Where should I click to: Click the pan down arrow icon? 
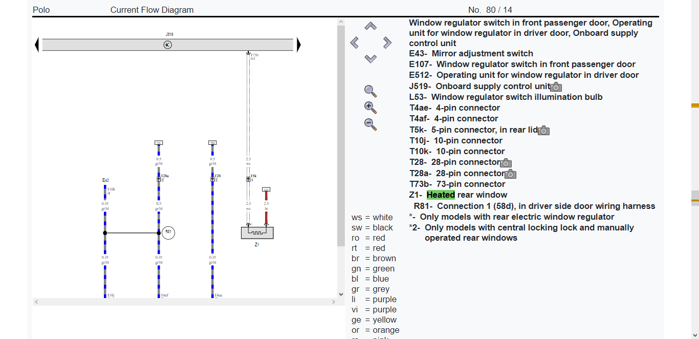370,58
